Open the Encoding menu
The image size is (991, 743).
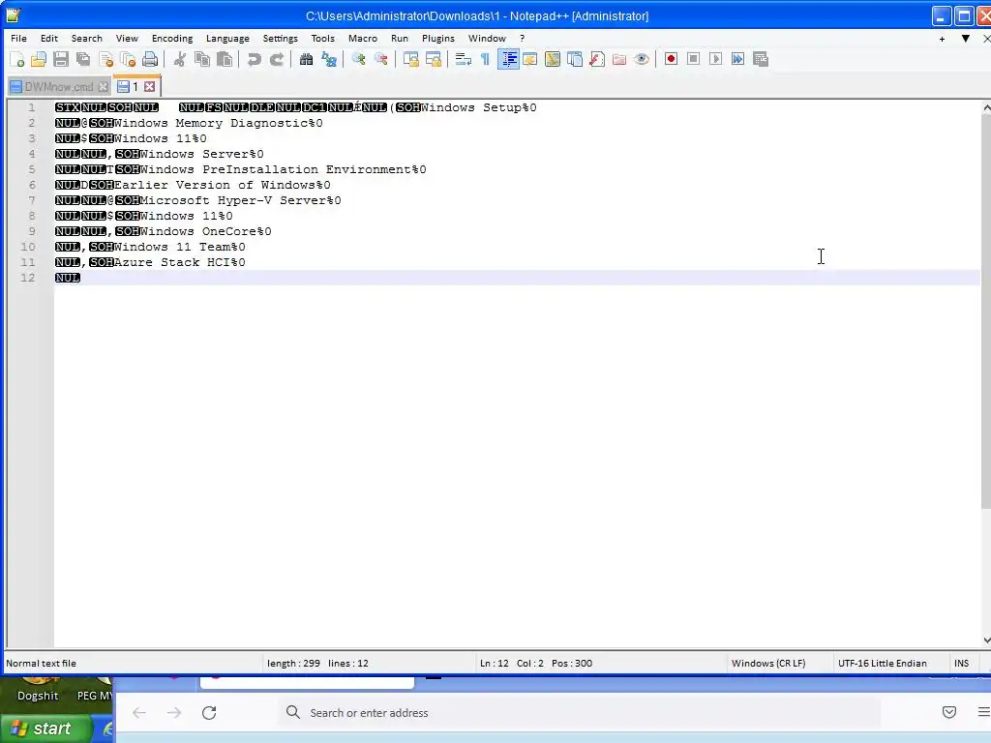point(172,39)
